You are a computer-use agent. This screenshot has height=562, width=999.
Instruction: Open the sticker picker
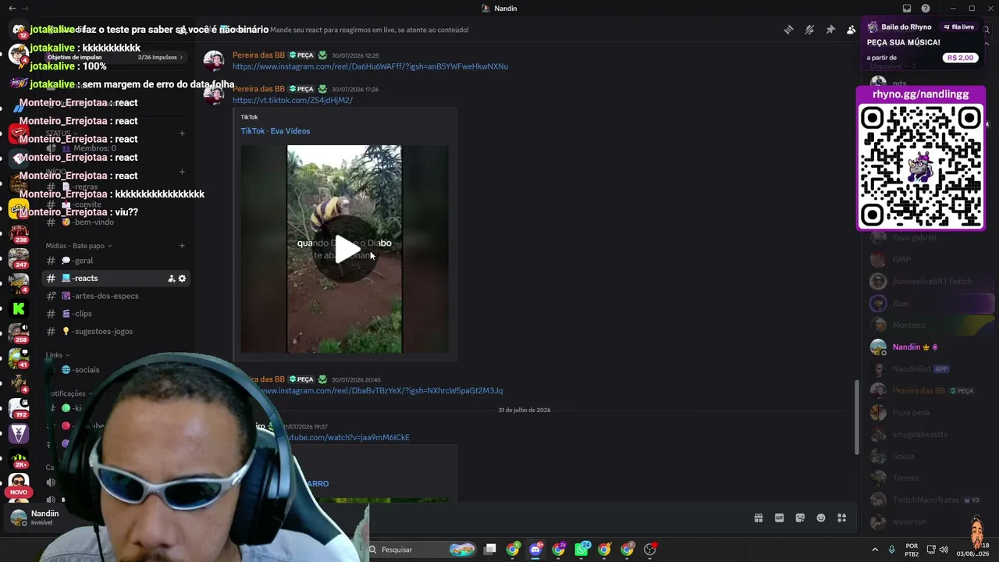[800, 518]
